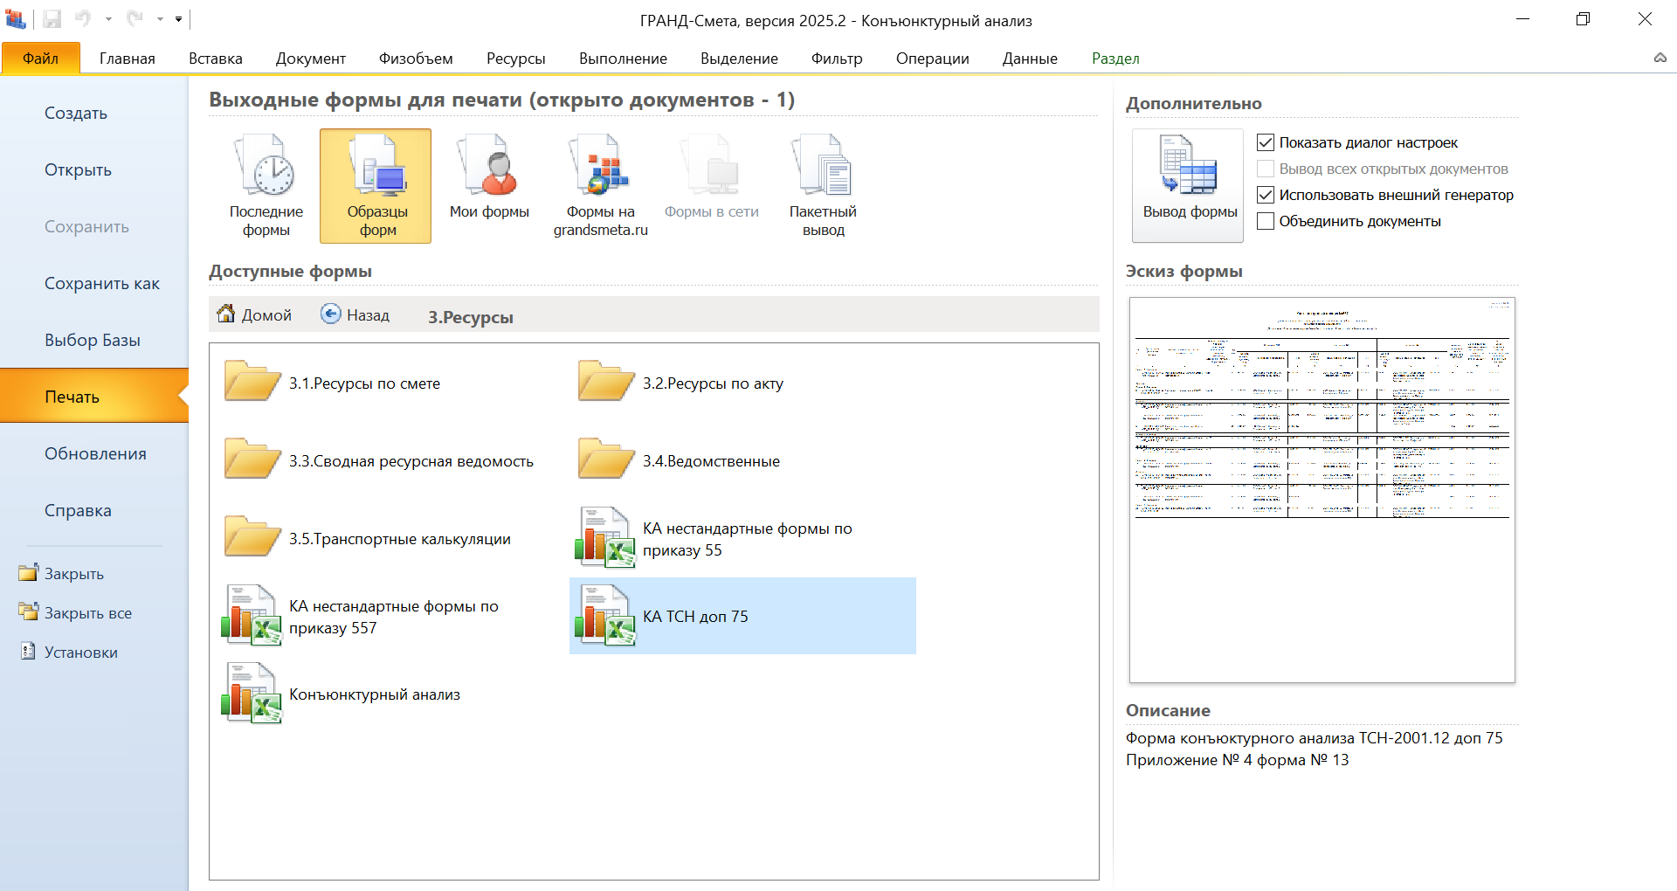Click the undo icon in quick access toolbar

pyautogui.click(x=83, y=18)
